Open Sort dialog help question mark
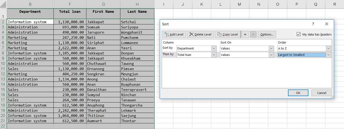The height and width of the screenshot is (129, 344). (313, 24)
